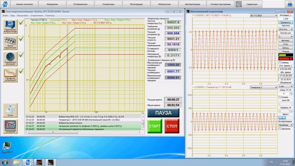
Task: Open the окно № dropdown
Action: pos(286,104)
